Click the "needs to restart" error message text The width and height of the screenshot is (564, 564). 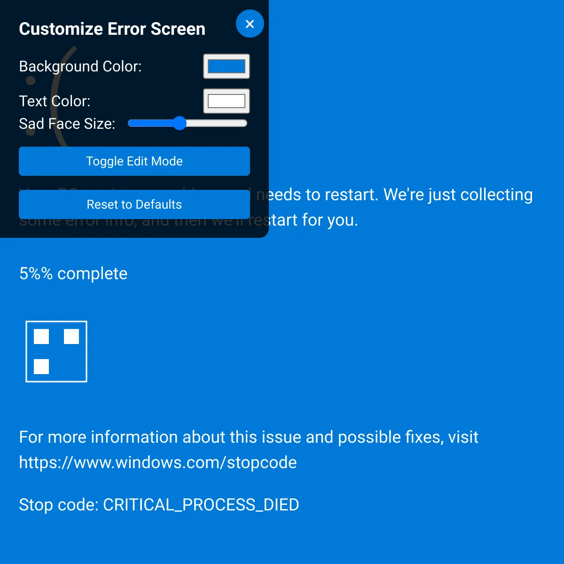[x=395, y=195]
